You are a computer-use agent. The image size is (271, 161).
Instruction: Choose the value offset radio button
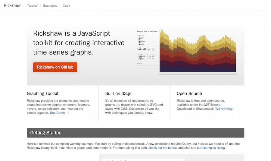138,60
